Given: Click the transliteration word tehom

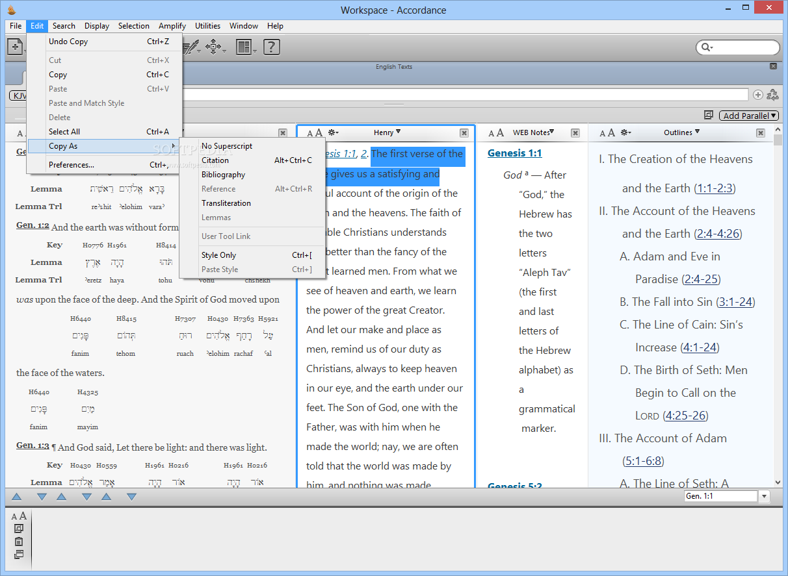Looking at the screenshot, I should tap(126, 353).
